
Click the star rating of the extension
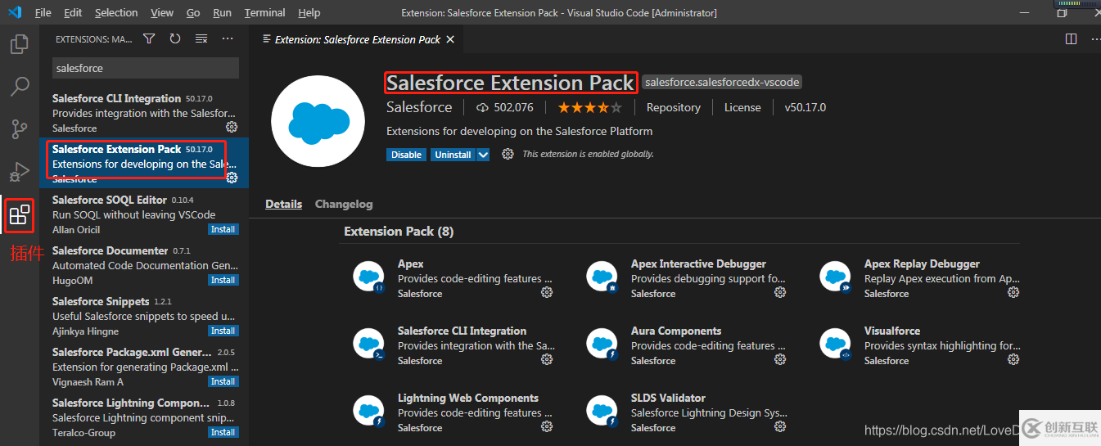(x=590, y=107)
